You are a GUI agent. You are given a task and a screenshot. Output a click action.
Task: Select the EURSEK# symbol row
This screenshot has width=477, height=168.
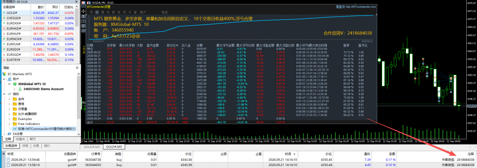pyautogui.click(x=38, y=49)
